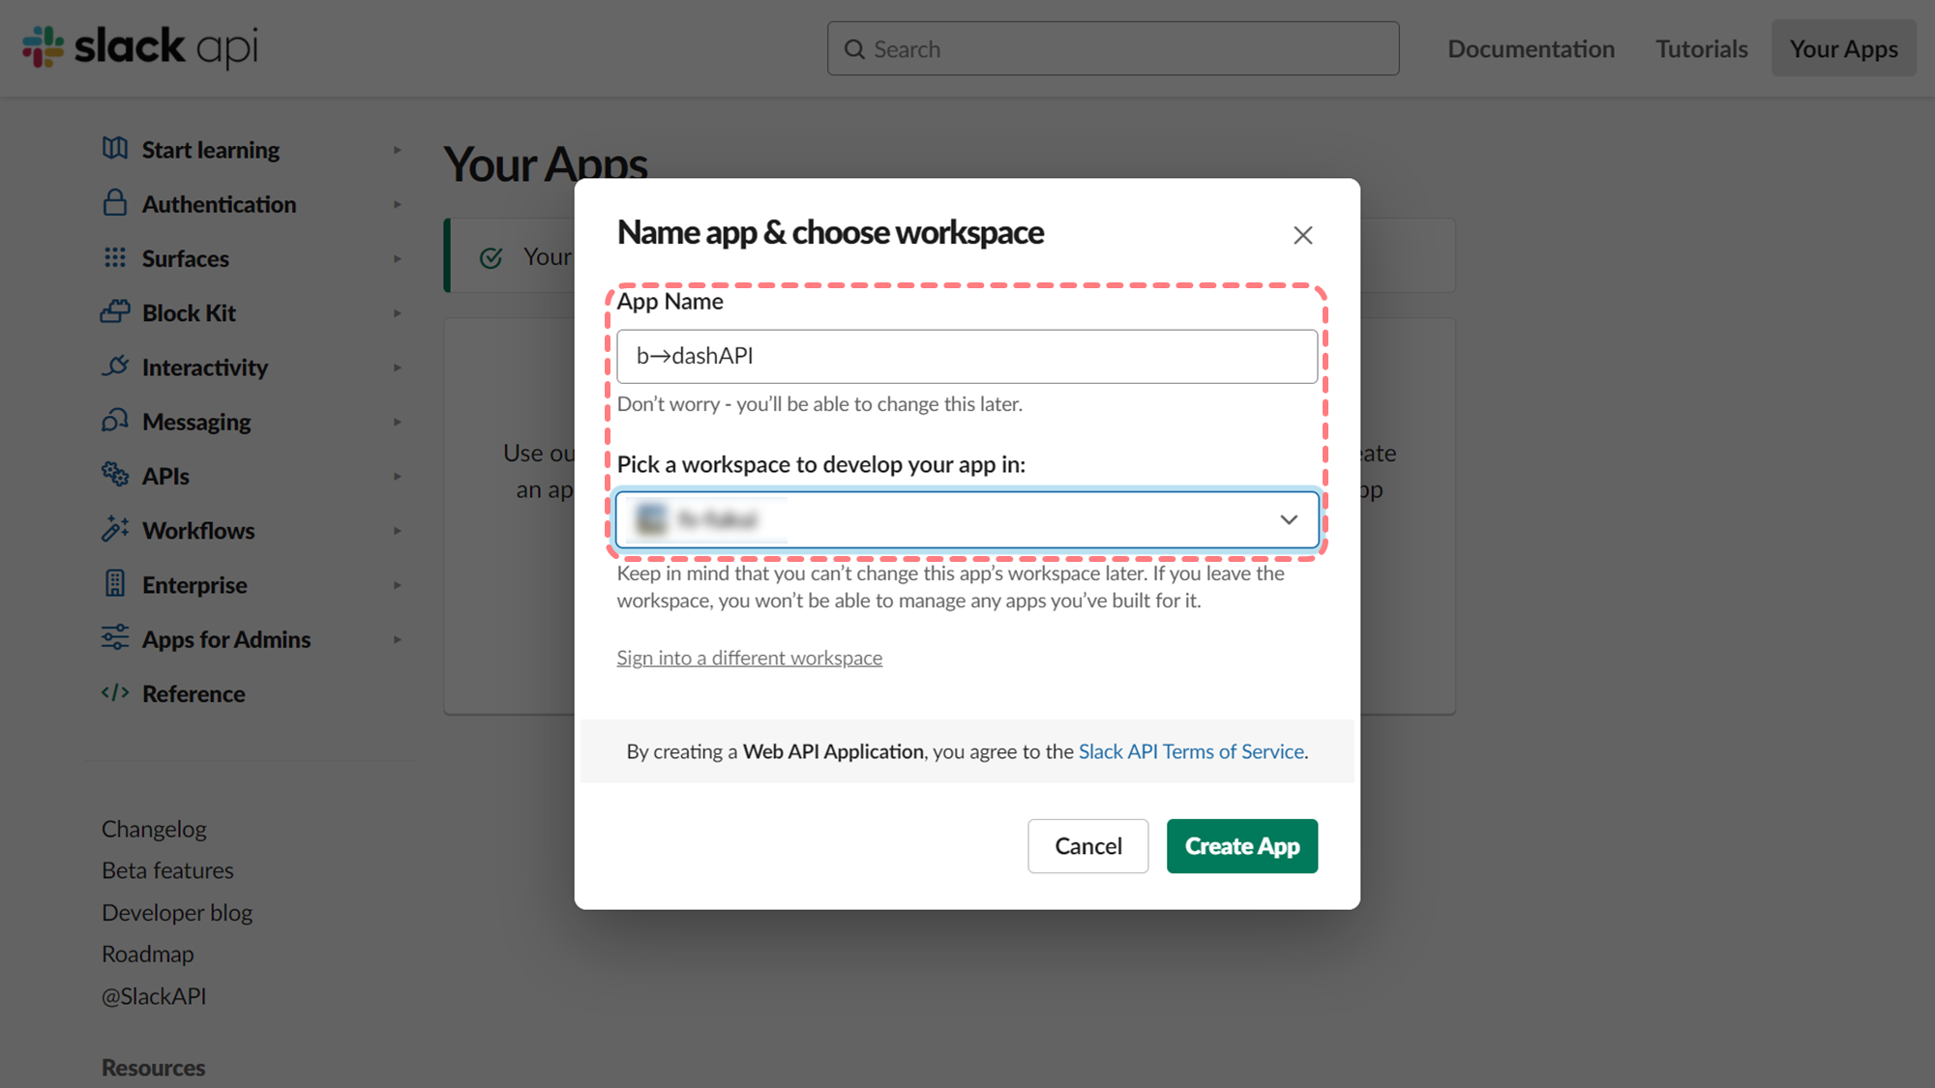Click the Enterprise sidebar label
Viewport: 1935px width, 1088px height.
tap(194, 585)
